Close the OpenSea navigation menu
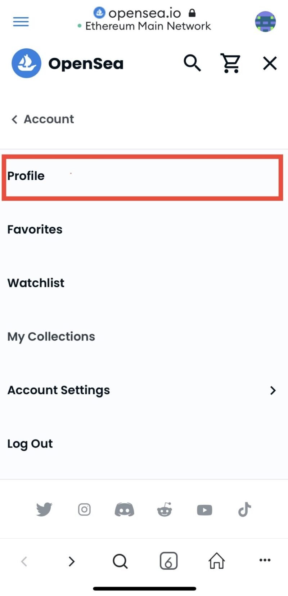The image size is (288, 596). coord(270,63)
